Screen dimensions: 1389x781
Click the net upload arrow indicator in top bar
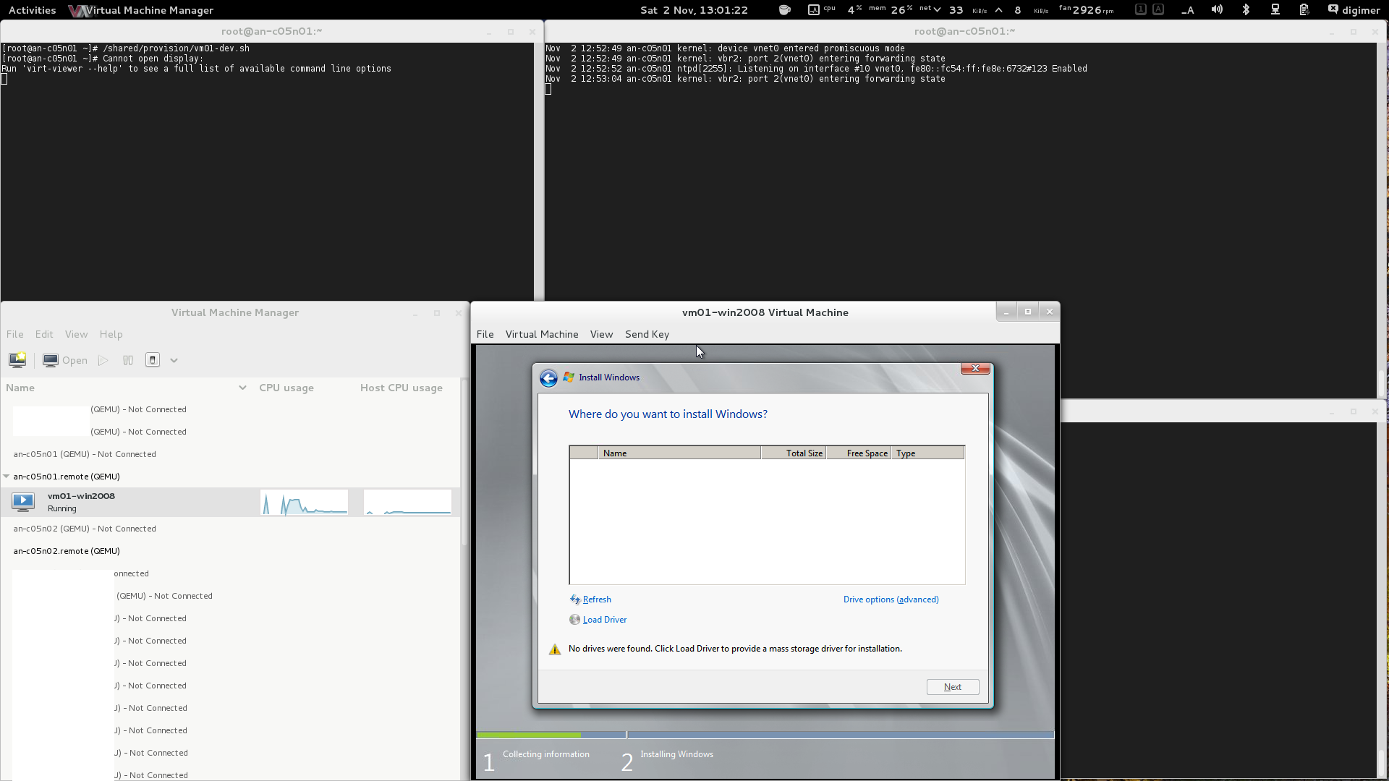(999, 10)
